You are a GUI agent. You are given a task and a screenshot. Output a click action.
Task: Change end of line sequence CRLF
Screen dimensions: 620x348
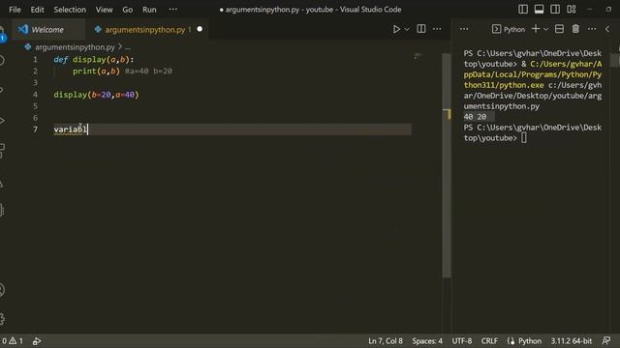[x=489, y=341]
